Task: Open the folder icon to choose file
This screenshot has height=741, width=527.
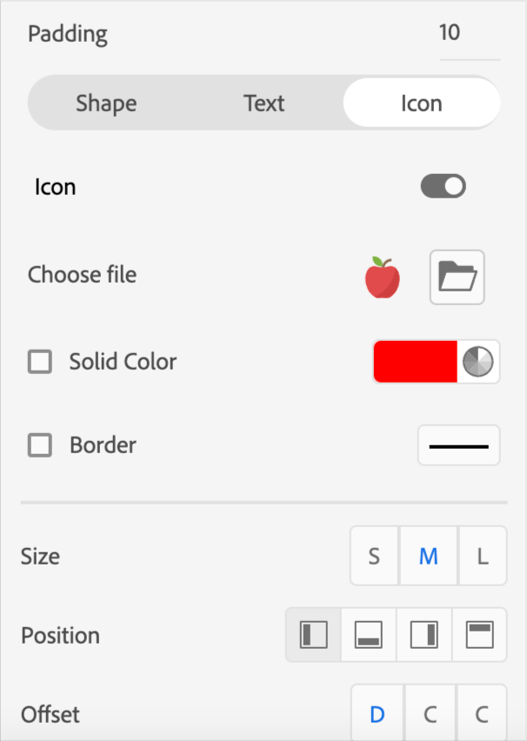Action: [457, 278]
